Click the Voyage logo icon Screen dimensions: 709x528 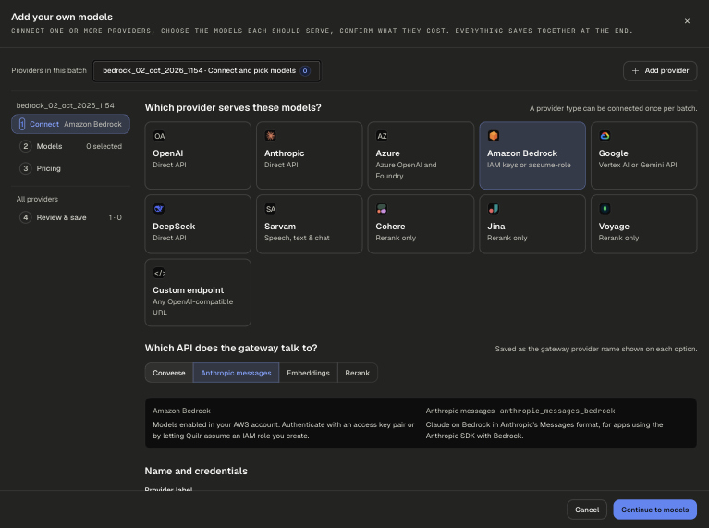pos(605,209)
